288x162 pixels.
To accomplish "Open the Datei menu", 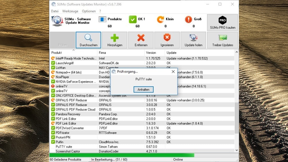I will coord(55,11).
